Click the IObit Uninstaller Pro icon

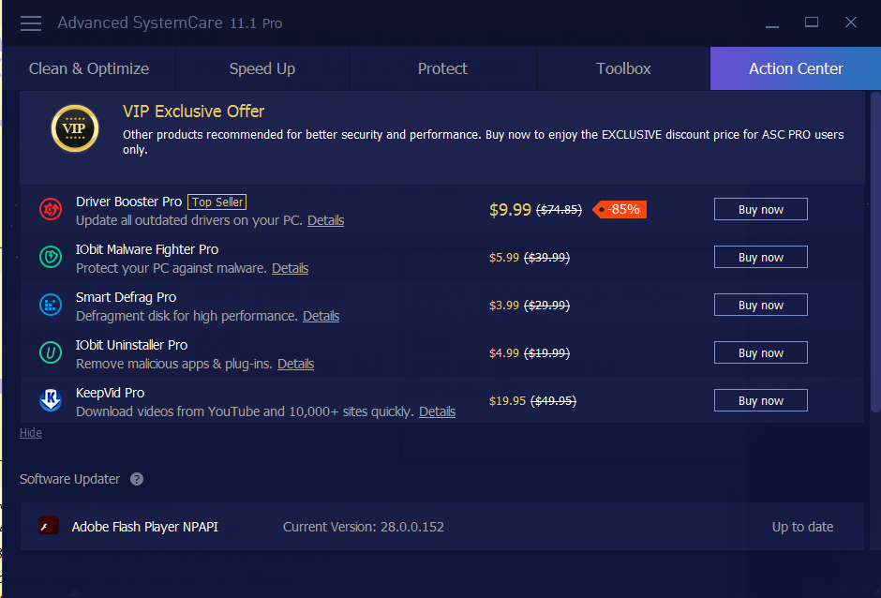coord(51,353)
